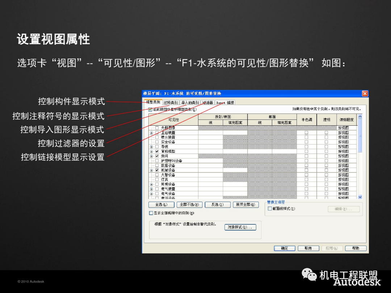Viewport: 391px width, 293px height.
Task: Expand the 房间 category
Action: click(151, 156)
